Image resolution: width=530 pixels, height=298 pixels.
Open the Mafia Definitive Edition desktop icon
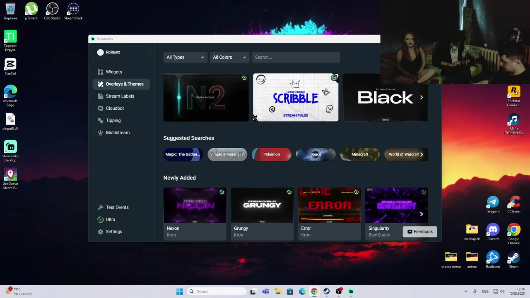[x=514, y=124]
